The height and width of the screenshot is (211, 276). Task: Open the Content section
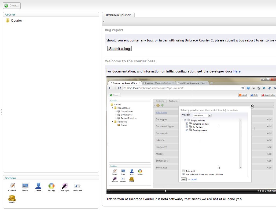point(12,187)
